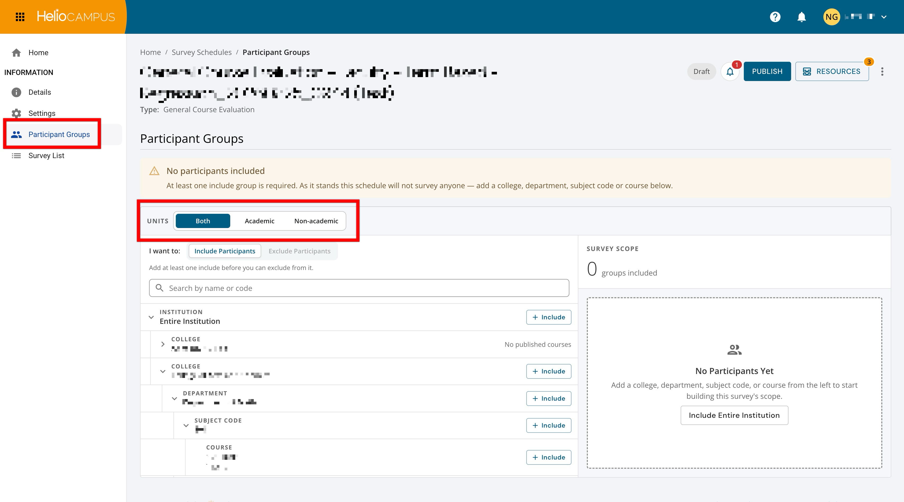Viewport: 904px width, 502px height.
Task: Select the Both units option
Action: 203,221
